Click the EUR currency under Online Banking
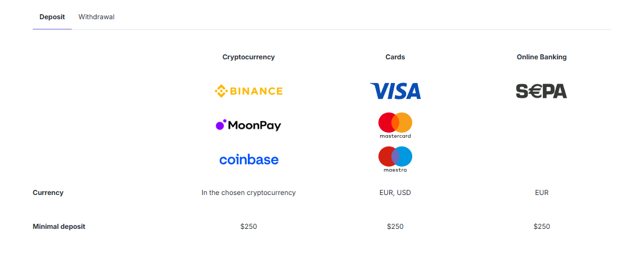Viewport: 619px width, 269px height. tap(542, 193)
